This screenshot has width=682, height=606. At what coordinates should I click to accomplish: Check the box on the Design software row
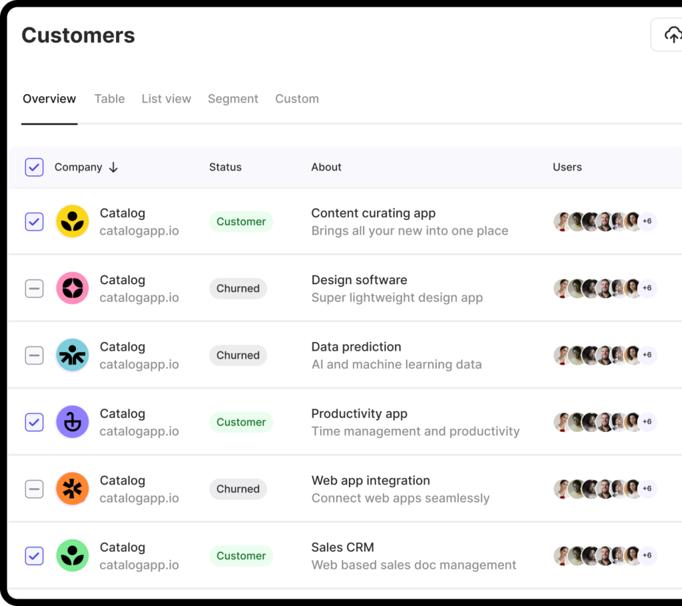click(x=34, y=288)
